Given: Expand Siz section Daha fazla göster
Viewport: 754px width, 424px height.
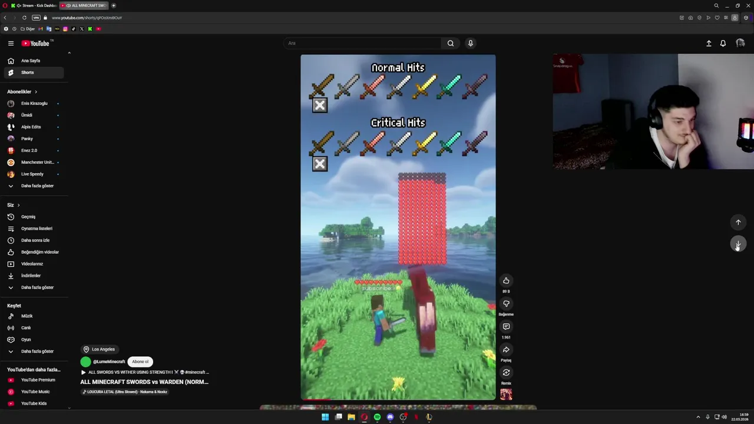Looking at the screenshot, I should (x=34, y=287).
